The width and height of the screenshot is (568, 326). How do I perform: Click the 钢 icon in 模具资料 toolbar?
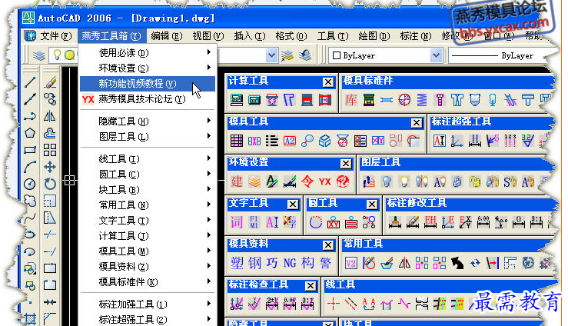tap(254, 263)
